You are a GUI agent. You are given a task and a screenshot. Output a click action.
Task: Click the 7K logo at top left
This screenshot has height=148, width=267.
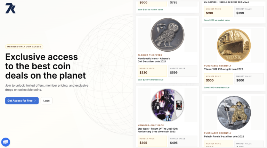(x=10, y=8)
